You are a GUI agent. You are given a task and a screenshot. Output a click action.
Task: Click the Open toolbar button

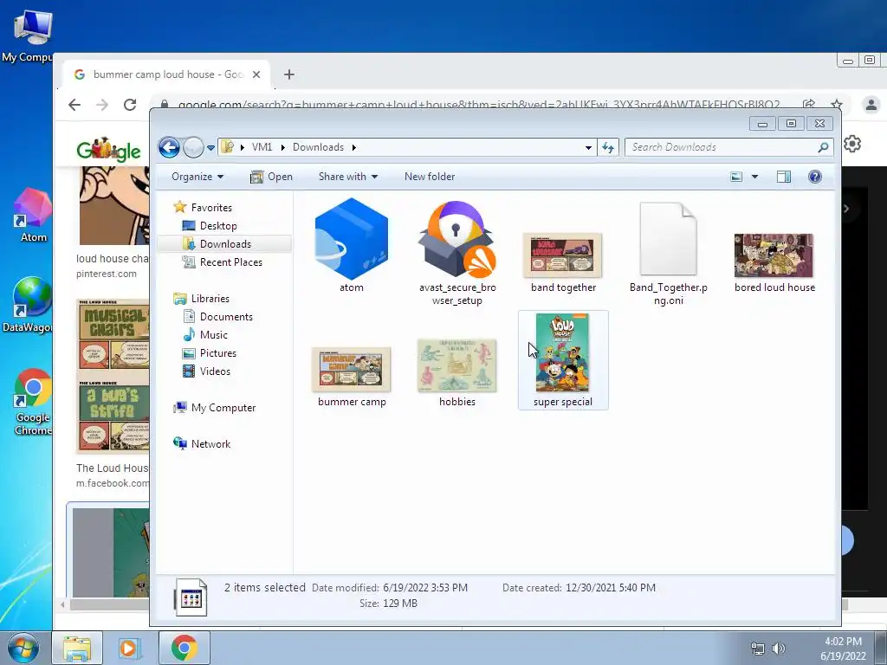(271, 177)
